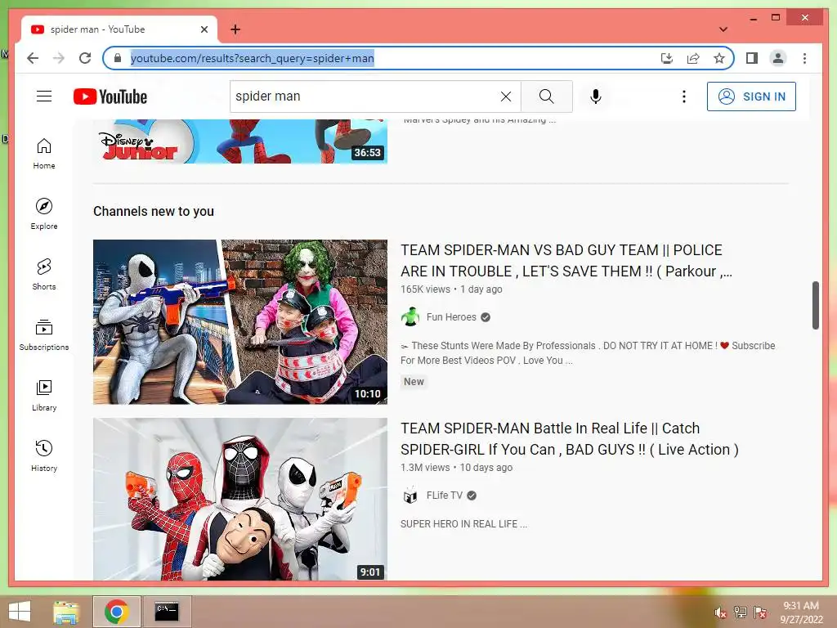Open Library in the sidebar
Viewport: 837px width, 628px height.
pos(44,395)
